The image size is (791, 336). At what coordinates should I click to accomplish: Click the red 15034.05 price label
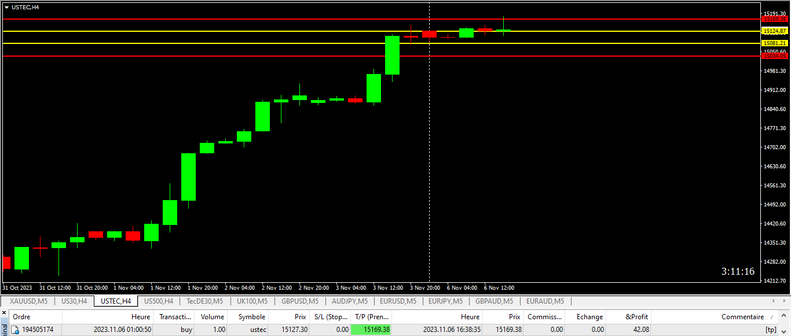point(774,56)
